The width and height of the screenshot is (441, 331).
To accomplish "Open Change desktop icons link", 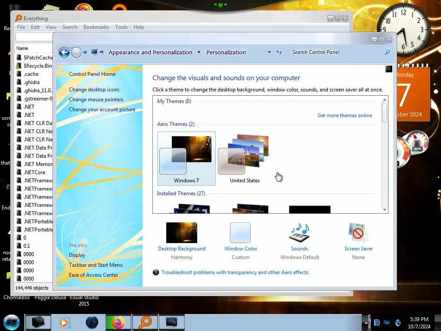I will tap(94, 90).
